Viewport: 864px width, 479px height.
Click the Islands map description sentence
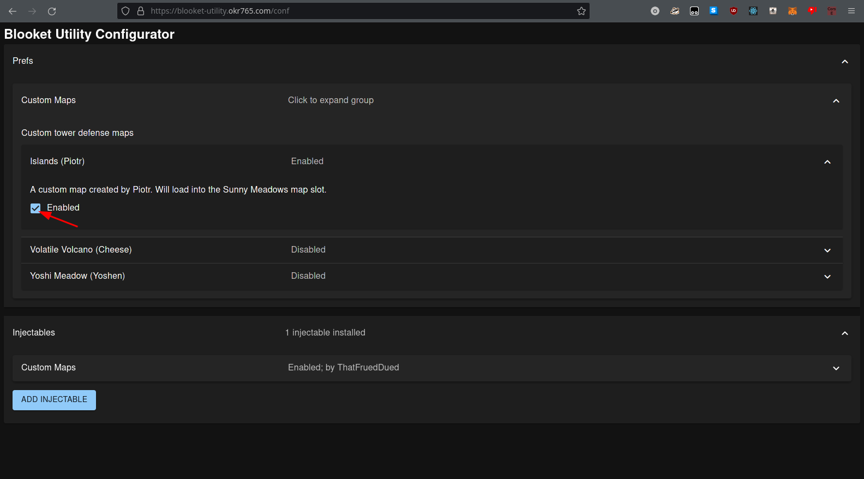coord(178,189)
